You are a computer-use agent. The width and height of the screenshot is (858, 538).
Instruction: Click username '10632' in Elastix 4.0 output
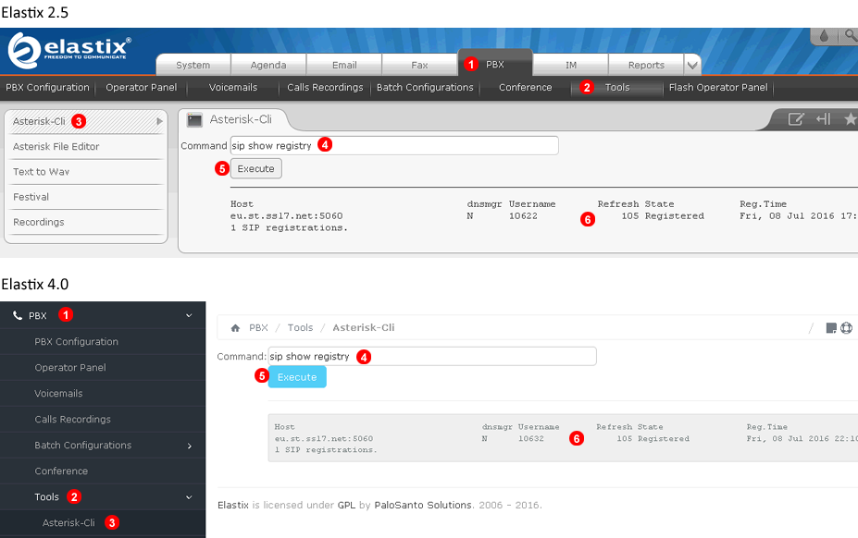click(x=530, y=438)
